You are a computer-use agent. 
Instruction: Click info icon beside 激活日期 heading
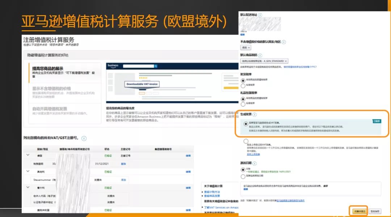click(255, 163)
